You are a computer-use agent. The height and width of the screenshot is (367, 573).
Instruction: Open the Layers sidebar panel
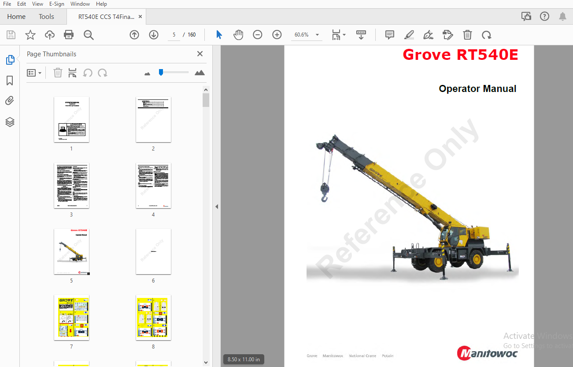(10, 122)
